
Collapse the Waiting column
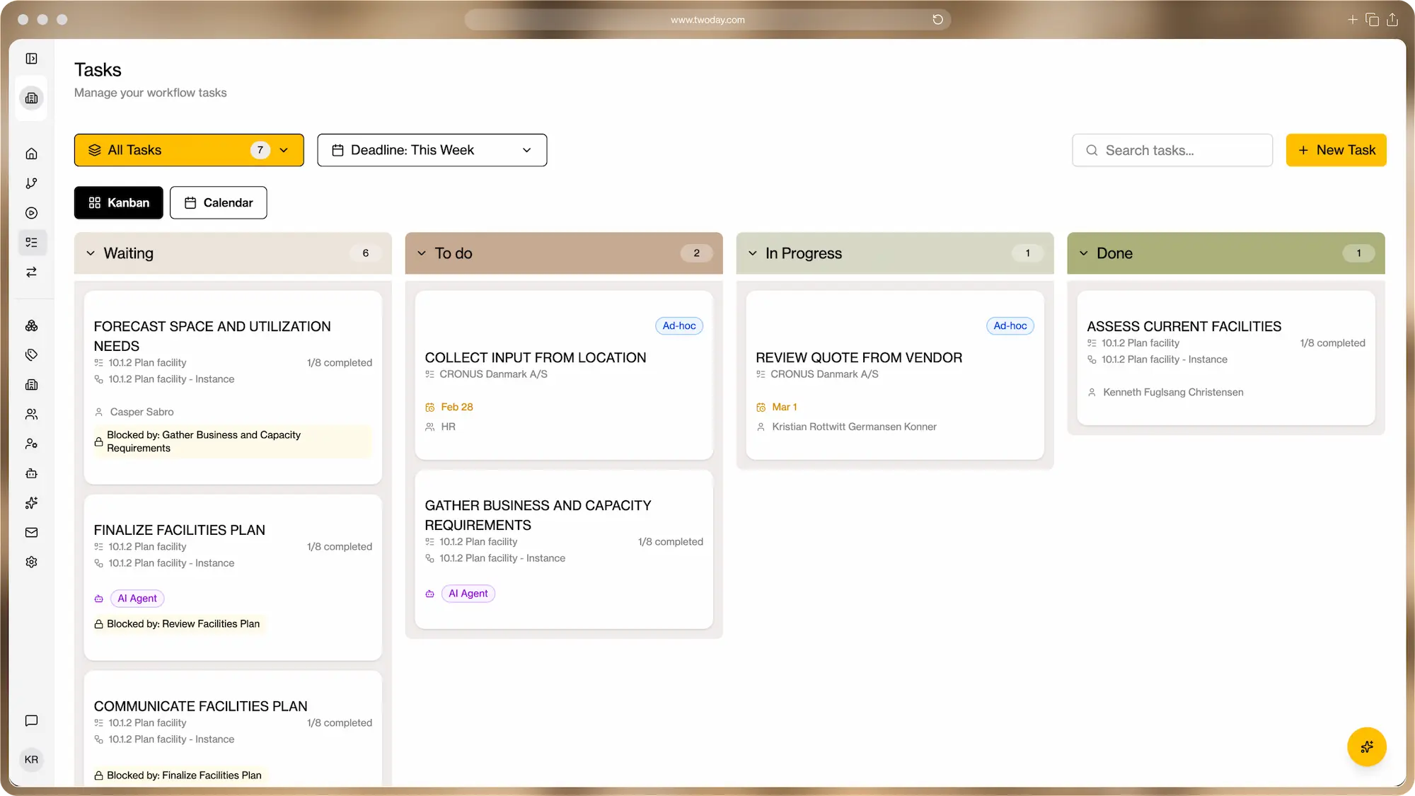(x=91, y=253)
